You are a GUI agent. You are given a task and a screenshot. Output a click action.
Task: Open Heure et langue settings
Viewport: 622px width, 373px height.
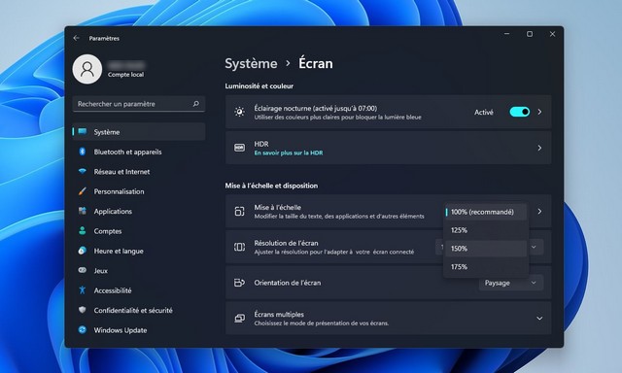point(139,251)
